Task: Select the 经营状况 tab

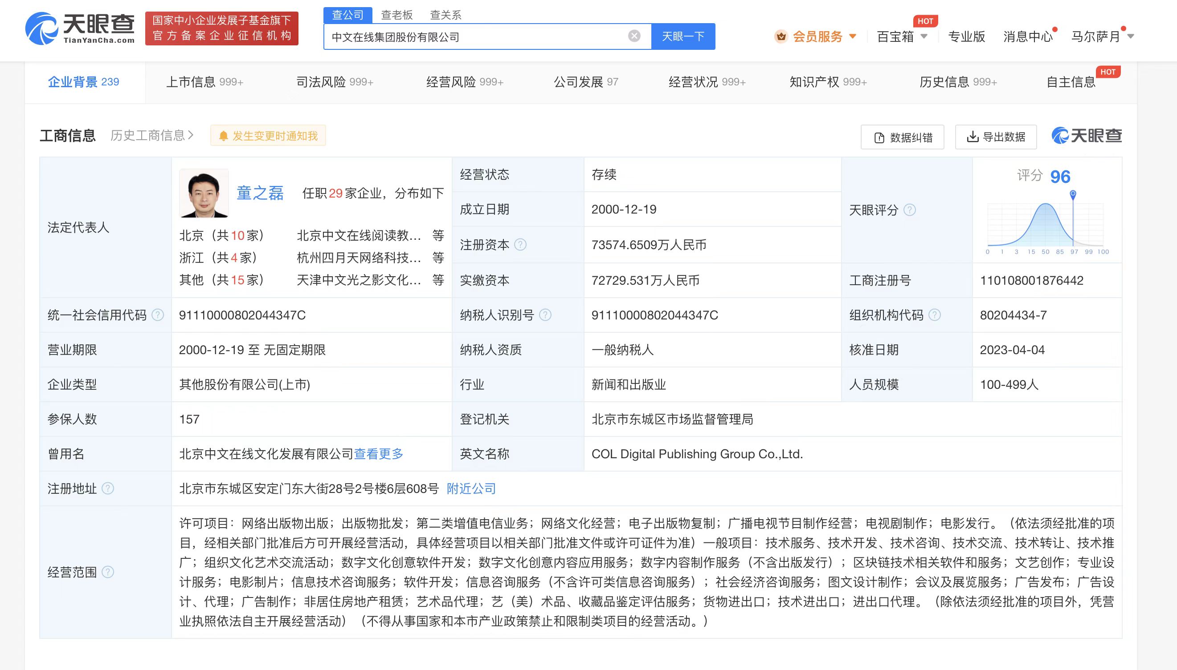Action: point(707,82)
